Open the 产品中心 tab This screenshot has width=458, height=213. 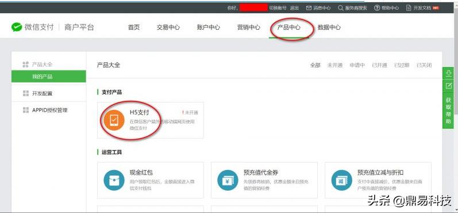coord(289,27)
